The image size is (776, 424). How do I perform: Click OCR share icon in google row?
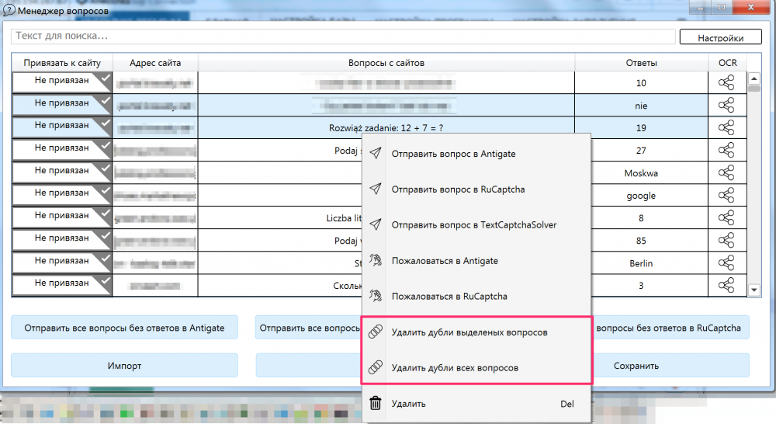point(726,195)
